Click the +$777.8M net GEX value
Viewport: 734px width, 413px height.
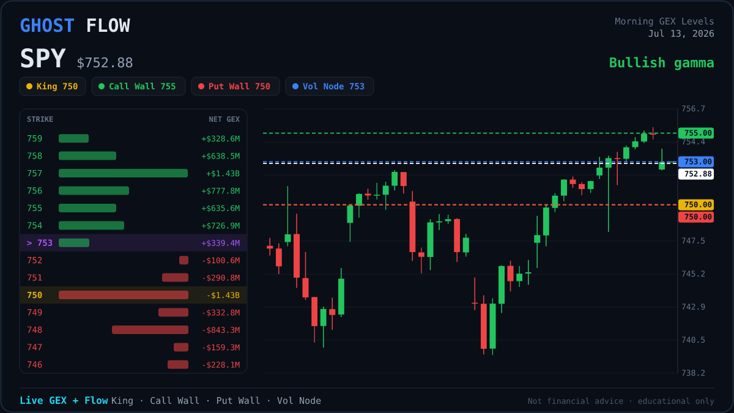(220, 191)
